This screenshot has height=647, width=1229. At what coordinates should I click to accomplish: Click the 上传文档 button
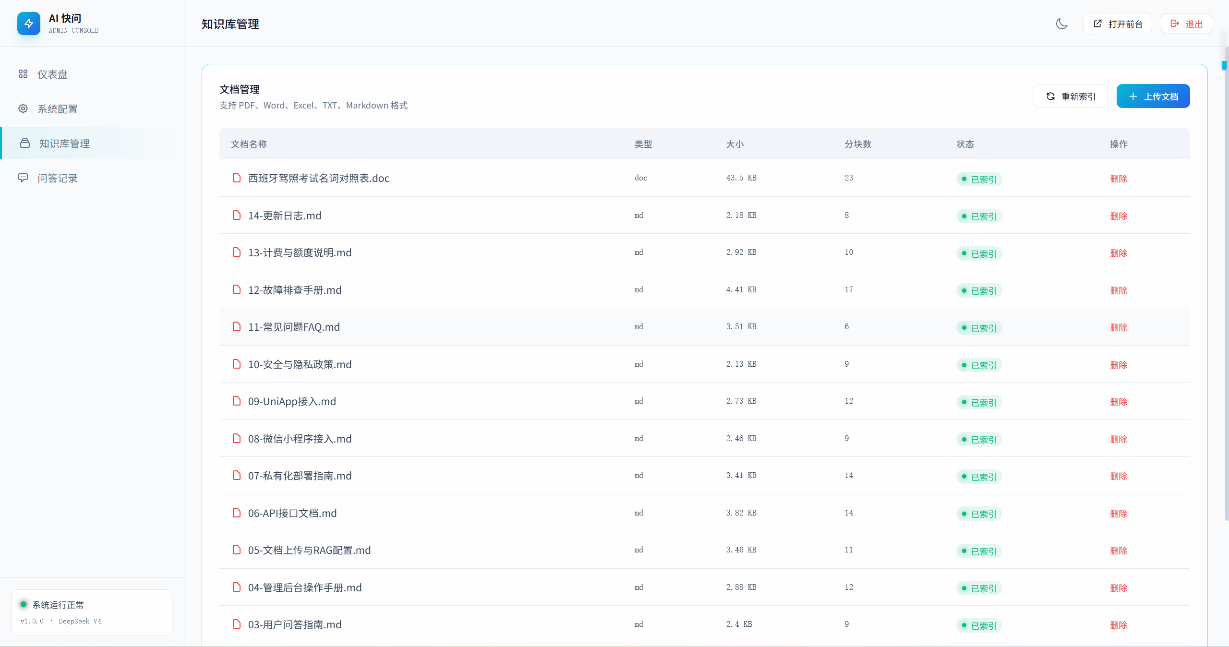pyautogui.click(x=1153, y=96)
